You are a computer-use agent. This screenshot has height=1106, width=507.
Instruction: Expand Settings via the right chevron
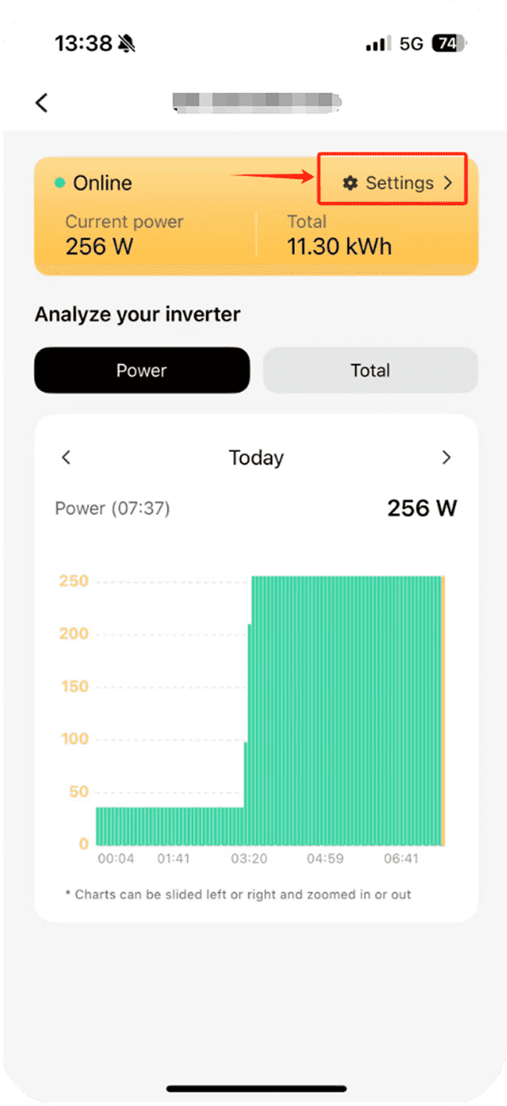[x=449, y=183]
